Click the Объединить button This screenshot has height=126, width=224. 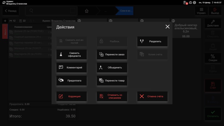[x=112, y=67]
